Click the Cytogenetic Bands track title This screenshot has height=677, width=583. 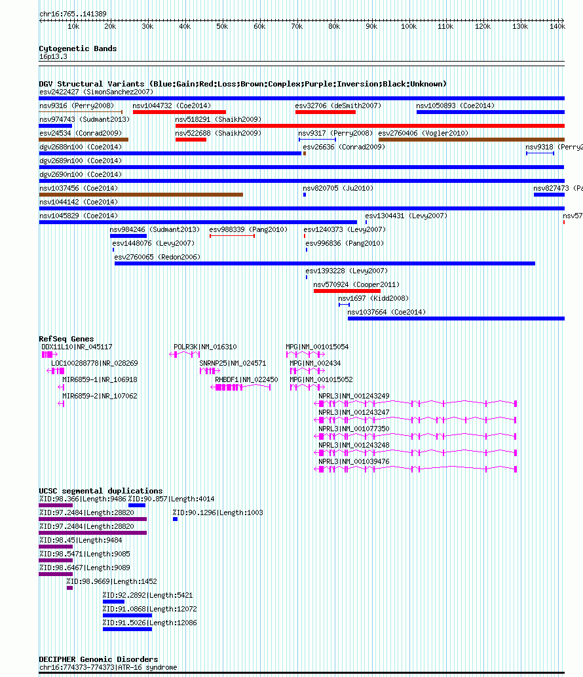tap(78, 48)
